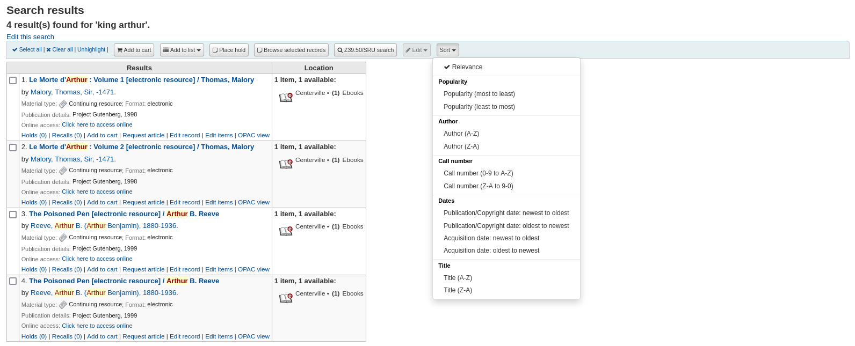
Task: Click Select all checkmark link
Action: point(27,49)
